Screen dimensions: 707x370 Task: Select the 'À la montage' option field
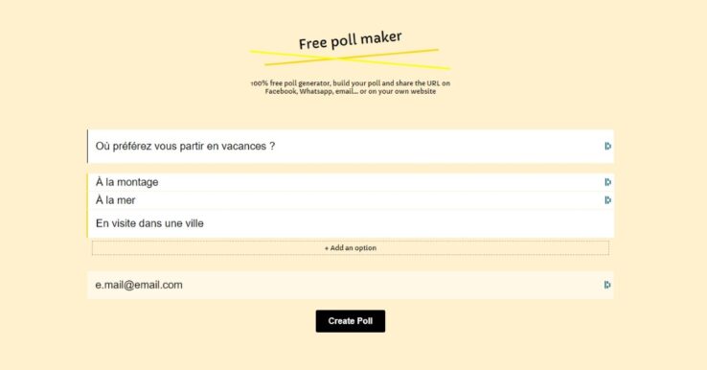351,182
